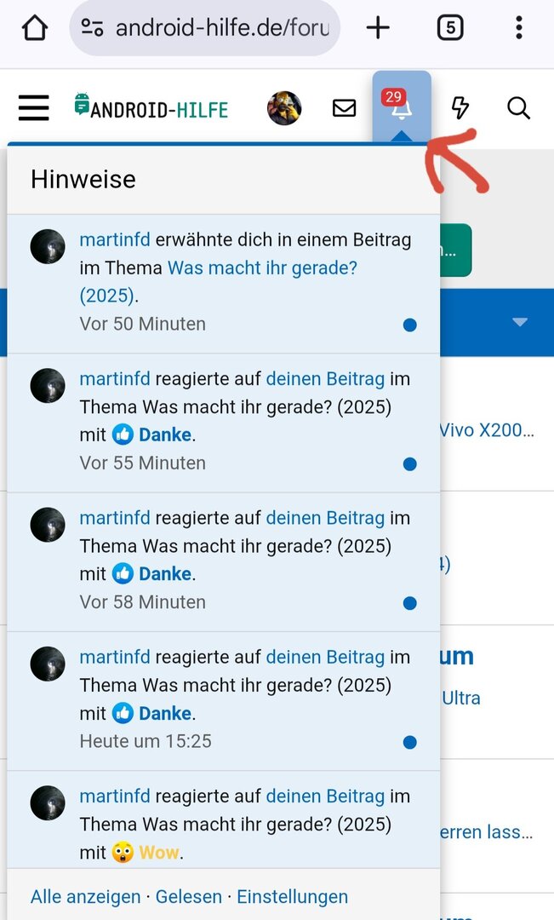Open a new browser tab
This screenshot has width=554, height=920.
378,28
